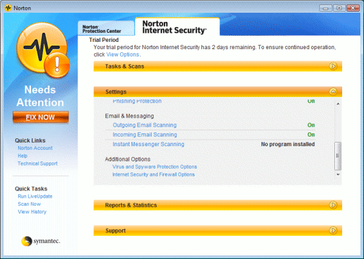Screen dimensions: 364x259
Task: Click On status for Outgoing Email Scanning
Action: (x=311, y=125)
